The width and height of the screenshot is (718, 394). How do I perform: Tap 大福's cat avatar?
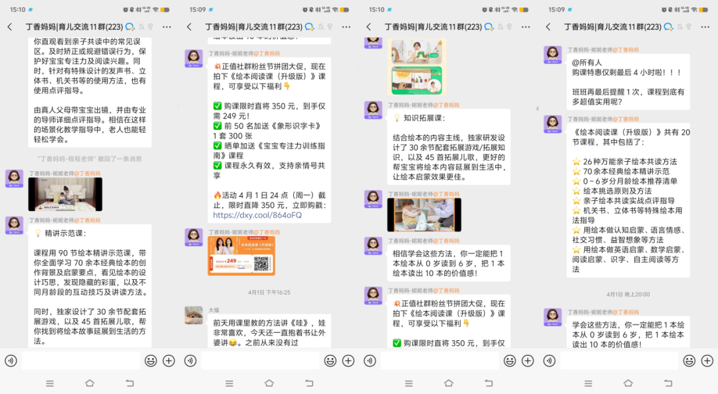click(193, 315)
